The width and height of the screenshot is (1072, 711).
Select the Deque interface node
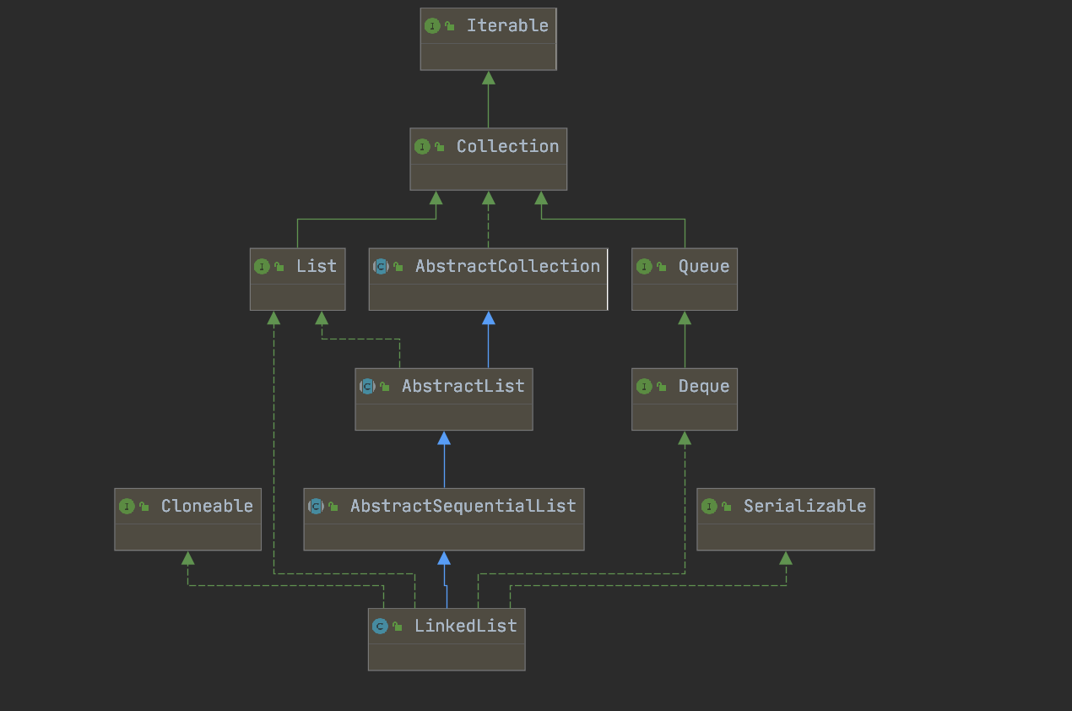click(684, 399)
